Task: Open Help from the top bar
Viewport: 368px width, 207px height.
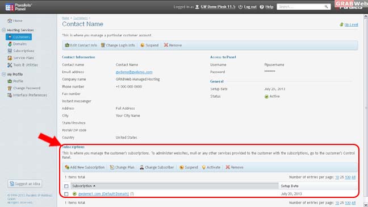Action: [269, 7]
